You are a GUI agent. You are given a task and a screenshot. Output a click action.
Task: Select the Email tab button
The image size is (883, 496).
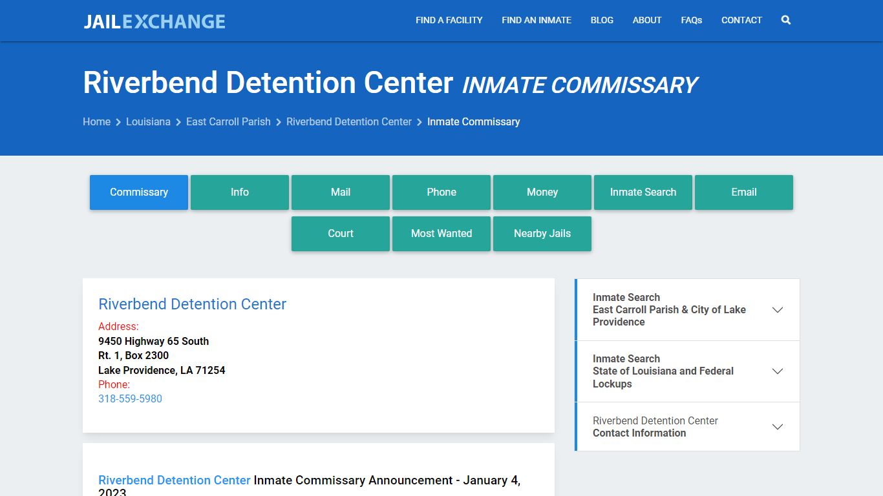coord(744,192)
